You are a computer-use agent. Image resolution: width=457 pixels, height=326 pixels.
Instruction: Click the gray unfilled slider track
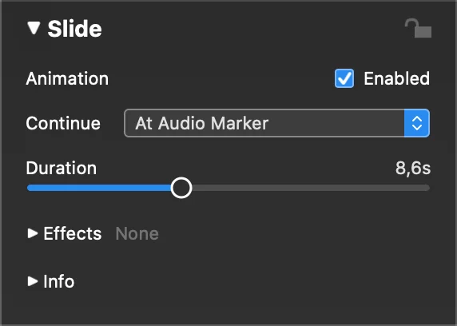[x=311, y=188]
